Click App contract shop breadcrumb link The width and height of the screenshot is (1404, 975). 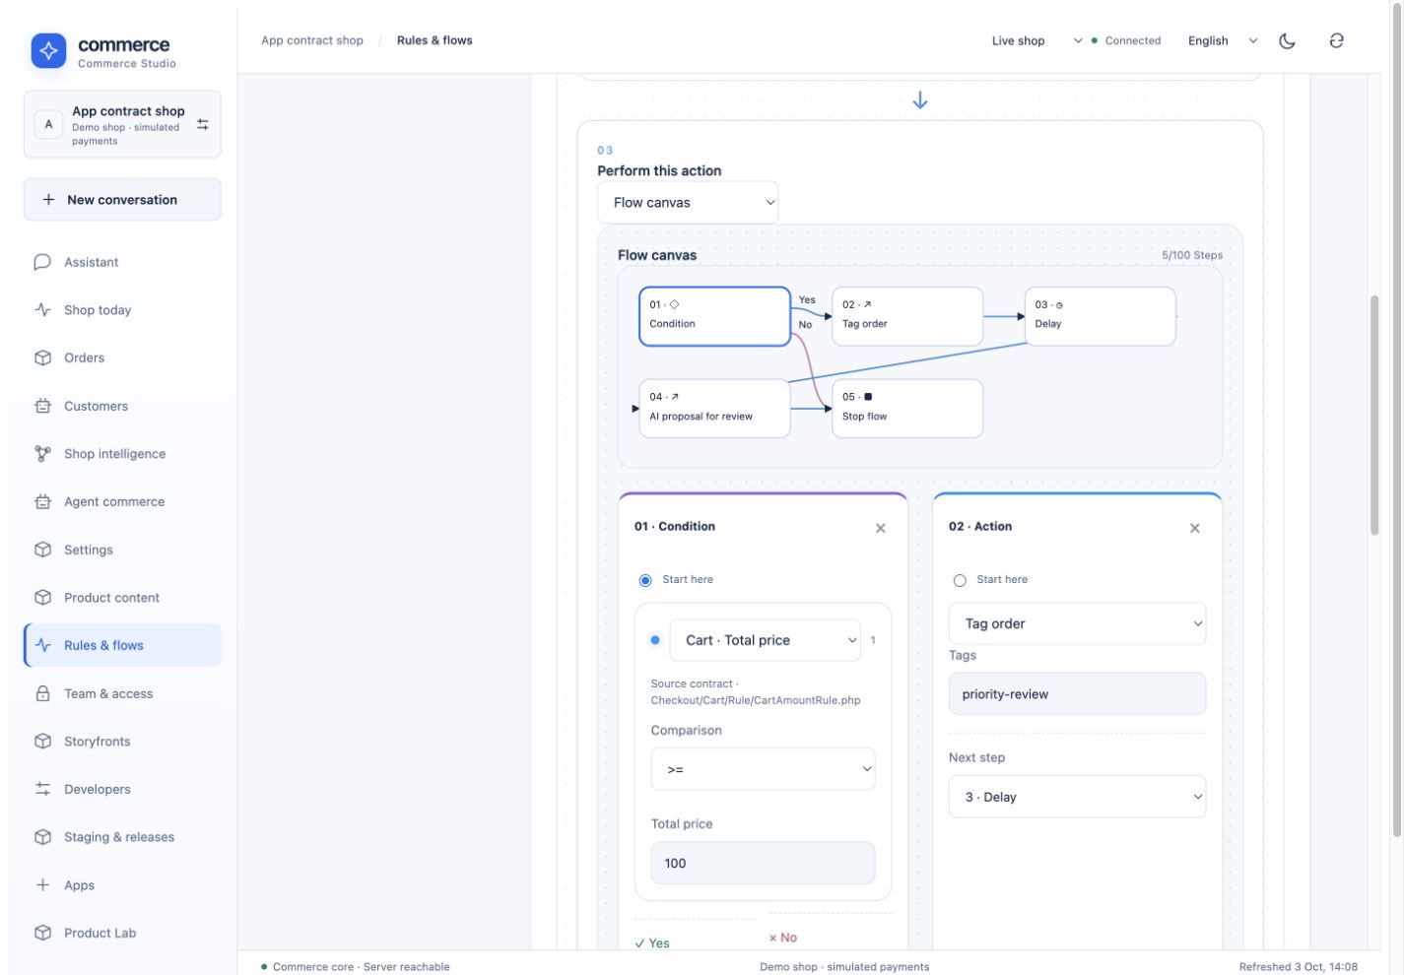[312, 40]
